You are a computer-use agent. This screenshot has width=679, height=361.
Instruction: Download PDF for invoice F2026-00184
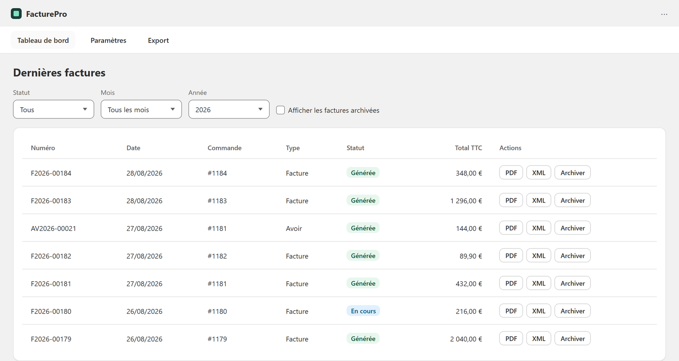pos(511,173)
